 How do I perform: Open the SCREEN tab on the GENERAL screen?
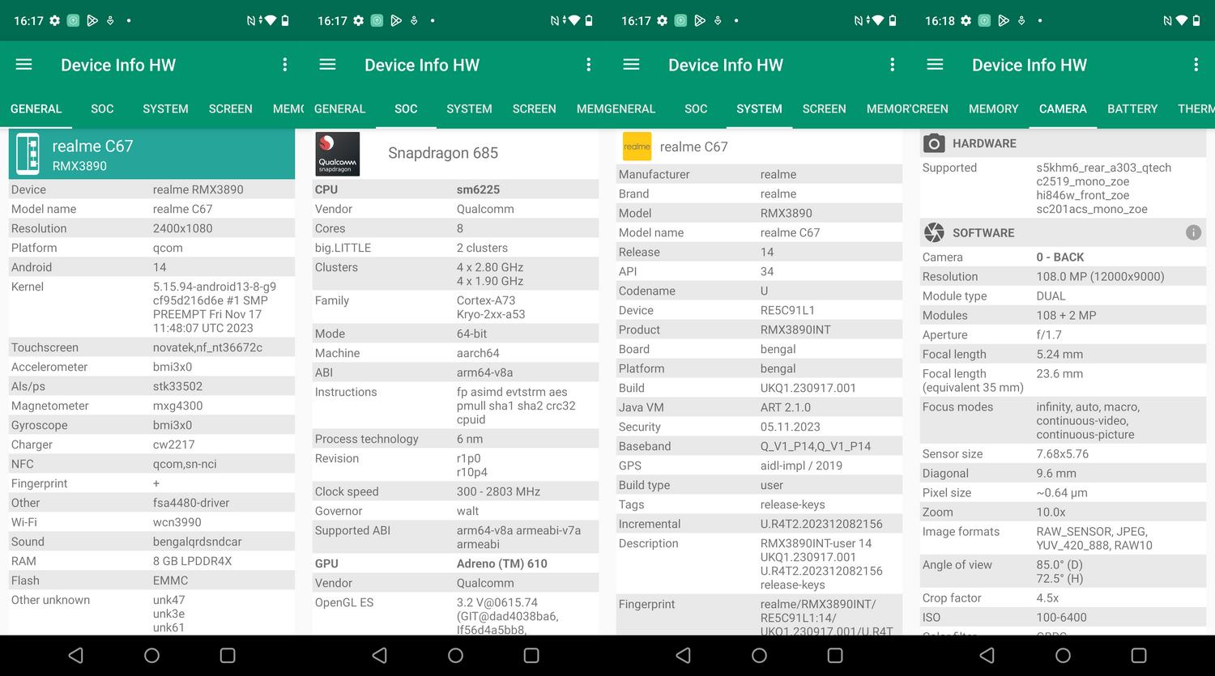(230, 108)
